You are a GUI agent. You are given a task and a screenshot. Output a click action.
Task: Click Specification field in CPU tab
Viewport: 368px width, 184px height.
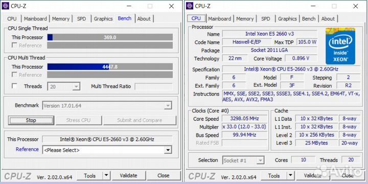coord(291,69)
